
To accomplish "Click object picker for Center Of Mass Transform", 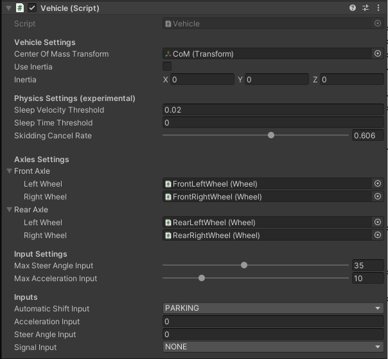I will [x=378, y=54].
